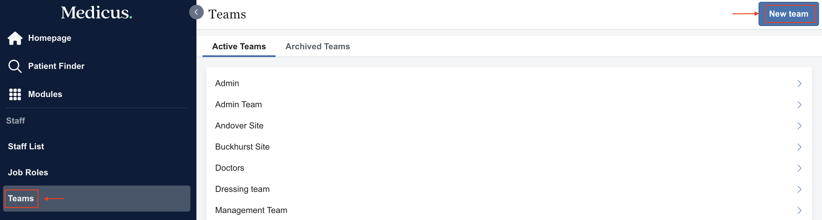Open the Modules grid icon
The image size is (822, 220).
[15, 94]
